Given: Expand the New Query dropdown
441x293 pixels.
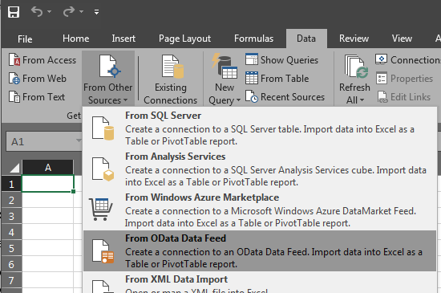Looking at the screenshot, I should (x=225, y=79).
